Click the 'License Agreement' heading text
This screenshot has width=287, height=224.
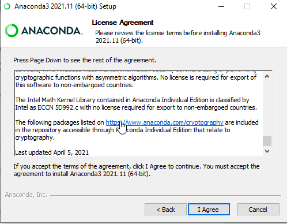[123, 23]
